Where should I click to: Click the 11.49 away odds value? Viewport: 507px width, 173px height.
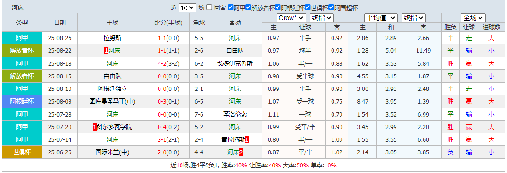[423, 51]
